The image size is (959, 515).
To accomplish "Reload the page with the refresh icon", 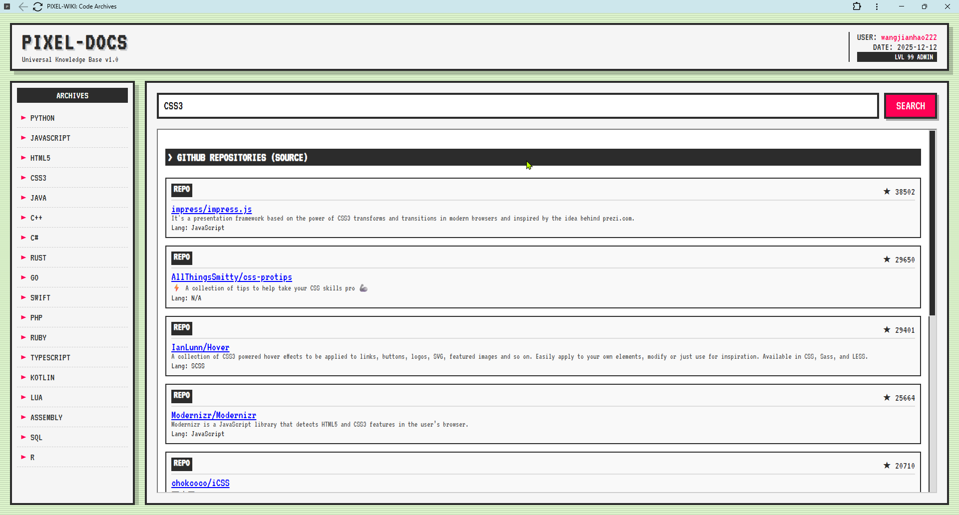I will [37, 6].
